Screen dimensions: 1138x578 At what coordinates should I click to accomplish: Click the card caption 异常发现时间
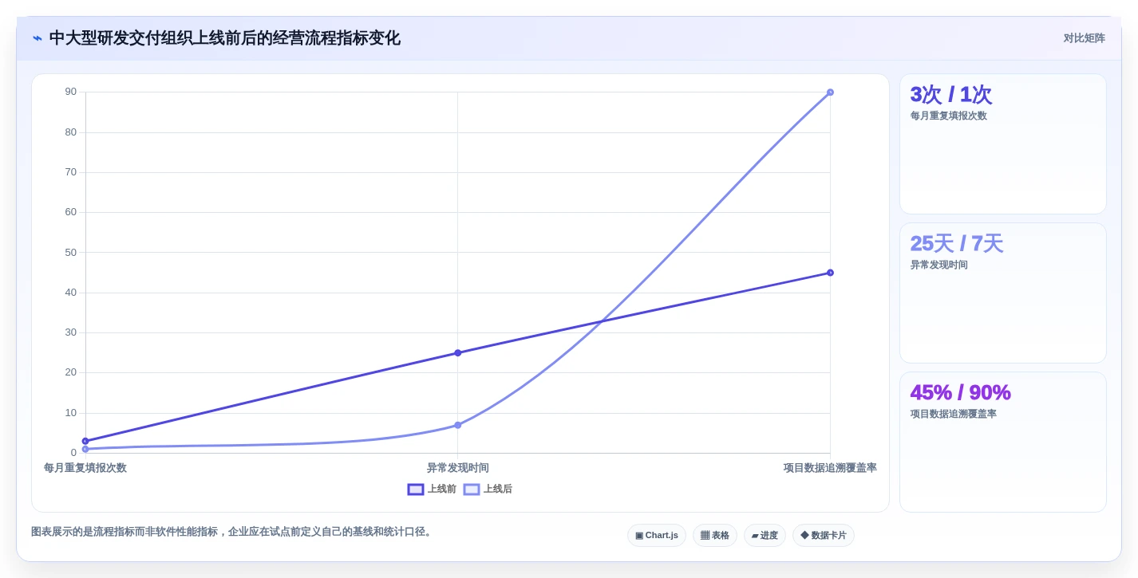tap(939, 265)
